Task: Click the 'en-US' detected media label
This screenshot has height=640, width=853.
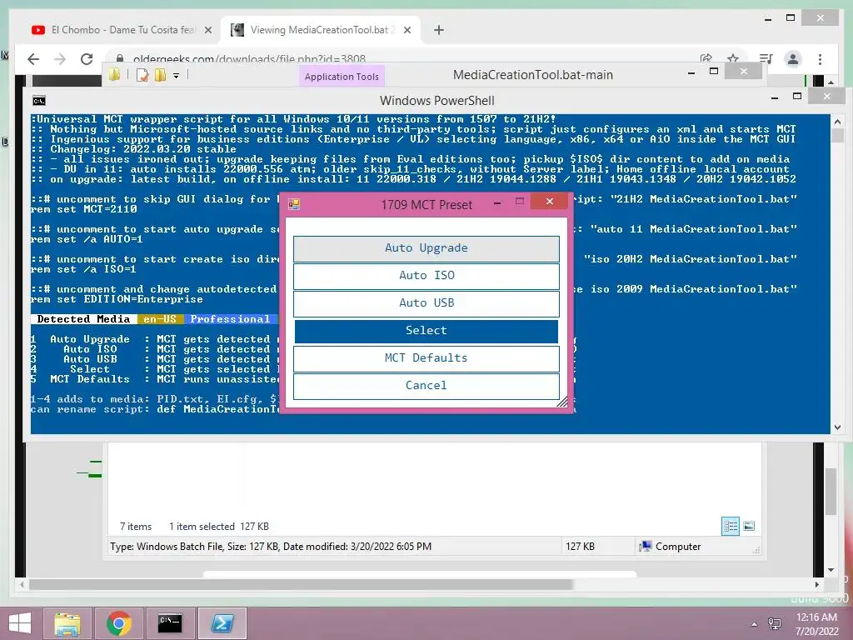Action: point(160,319)
